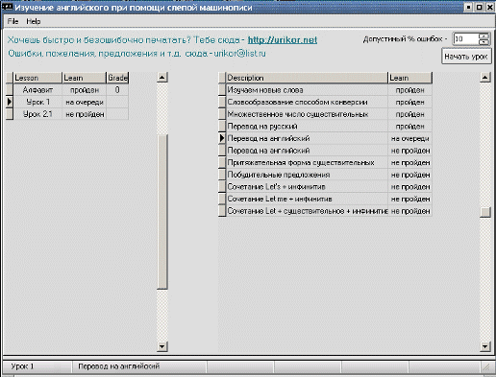Click the row selector beside Перевод на русский

pos(222,127)
